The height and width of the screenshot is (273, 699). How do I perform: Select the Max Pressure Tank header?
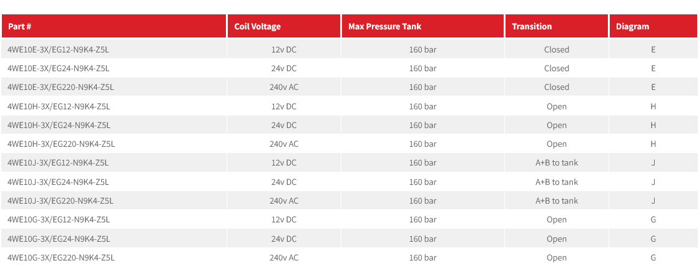point(384,26)
